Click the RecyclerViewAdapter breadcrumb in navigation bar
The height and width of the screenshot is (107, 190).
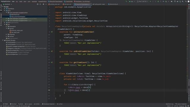coord(55,1)
